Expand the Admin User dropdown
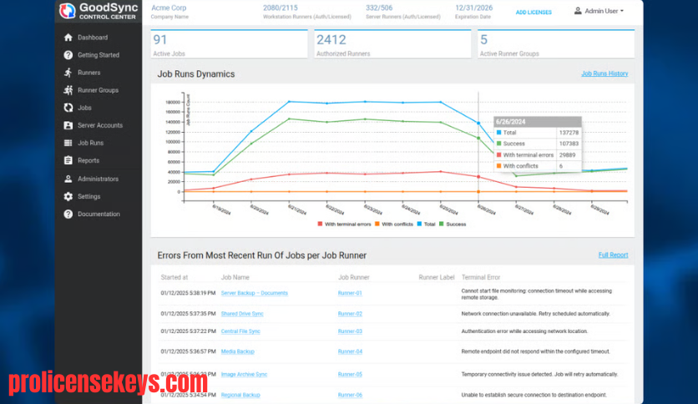 point(599,11)
